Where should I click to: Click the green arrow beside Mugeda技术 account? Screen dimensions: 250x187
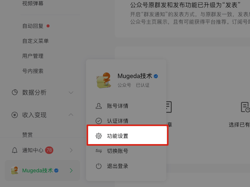coord(71,170)
